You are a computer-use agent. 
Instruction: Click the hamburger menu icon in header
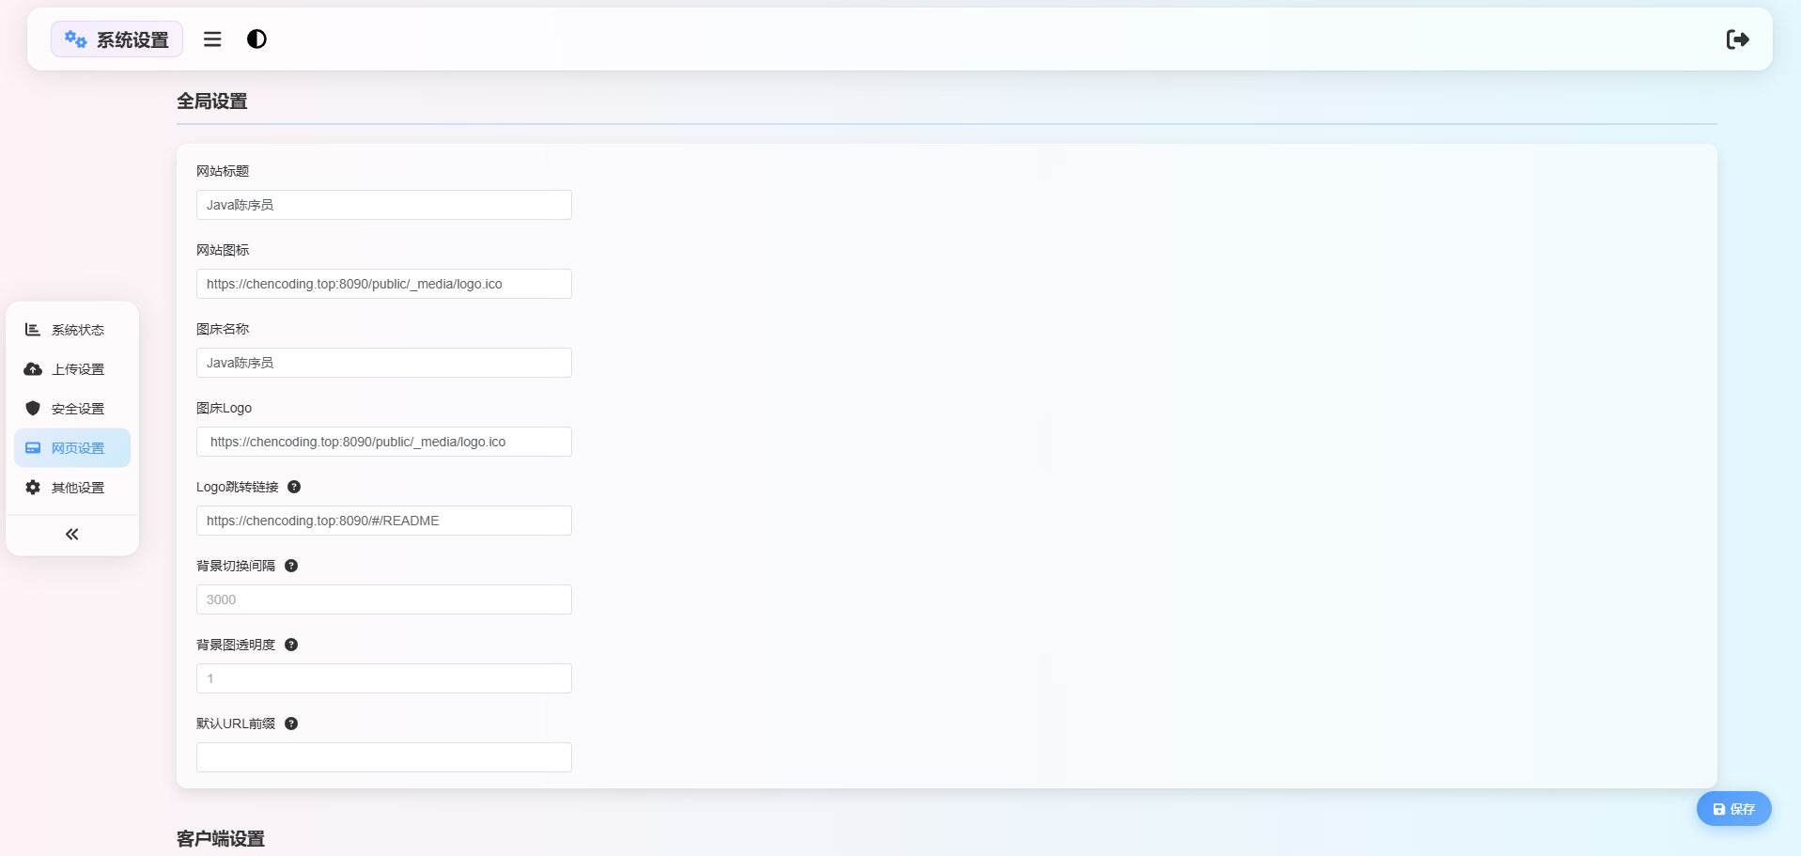(212, 39)
